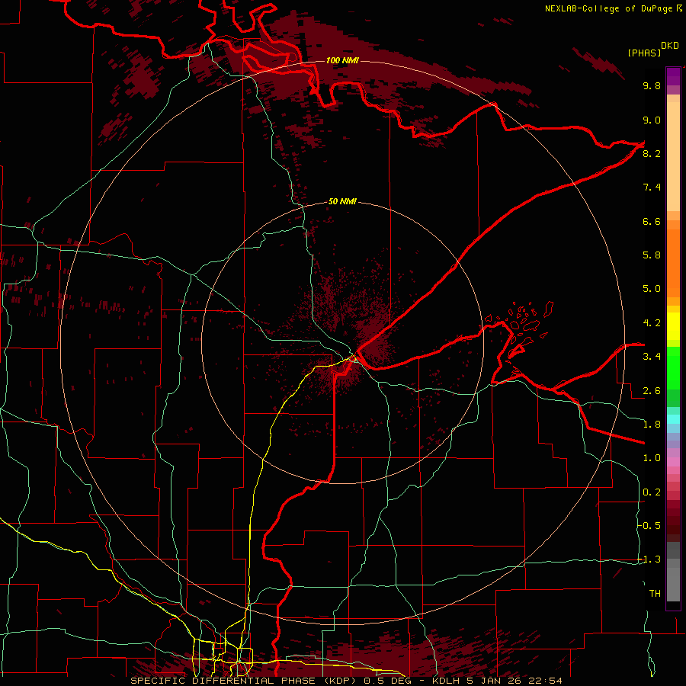Select the 5.0 legend value
Screen dimensions: 686x686
(652, 289)
